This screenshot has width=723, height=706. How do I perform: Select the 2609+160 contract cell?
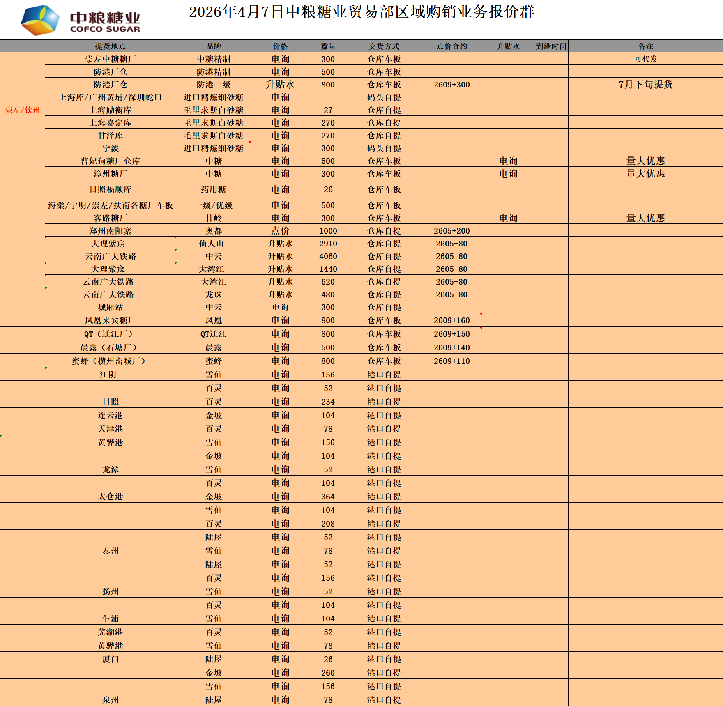pyautogui.click(x=451, y=320)
